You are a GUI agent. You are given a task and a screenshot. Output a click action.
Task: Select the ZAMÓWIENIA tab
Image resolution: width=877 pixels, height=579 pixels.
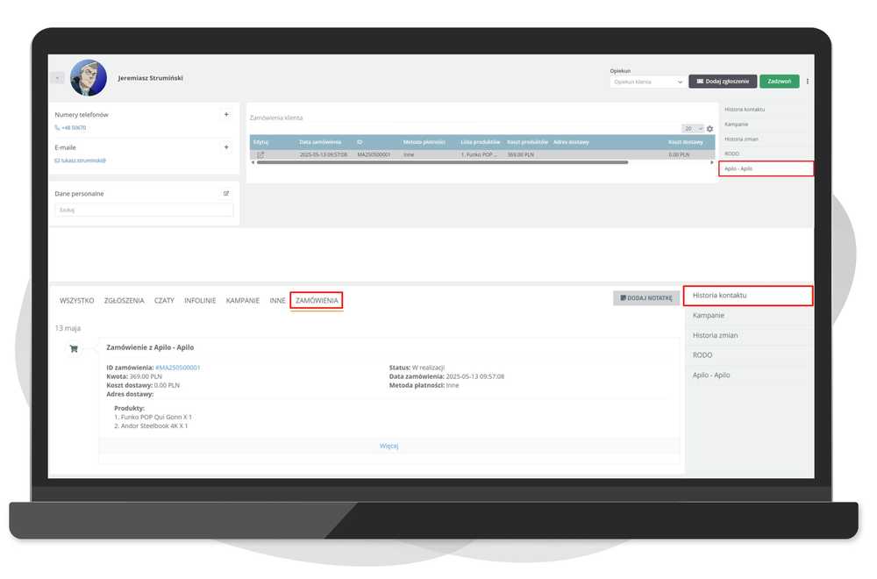[317, 301]
